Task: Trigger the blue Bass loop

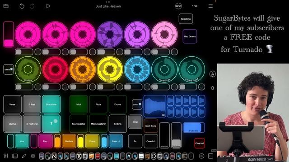Action: pyautogui.click(x=137, y=69)
